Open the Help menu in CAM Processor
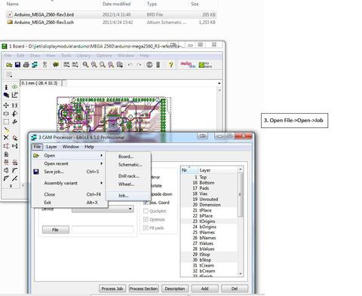Screen dimensions: 362x296 coord(89,147)
